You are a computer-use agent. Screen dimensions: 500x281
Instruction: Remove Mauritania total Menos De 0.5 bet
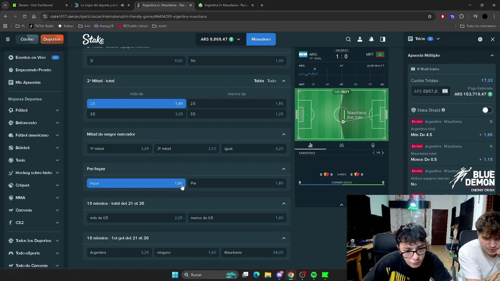(491, 146)
